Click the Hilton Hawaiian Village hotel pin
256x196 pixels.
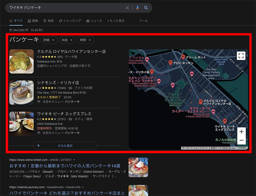(159, 81)
